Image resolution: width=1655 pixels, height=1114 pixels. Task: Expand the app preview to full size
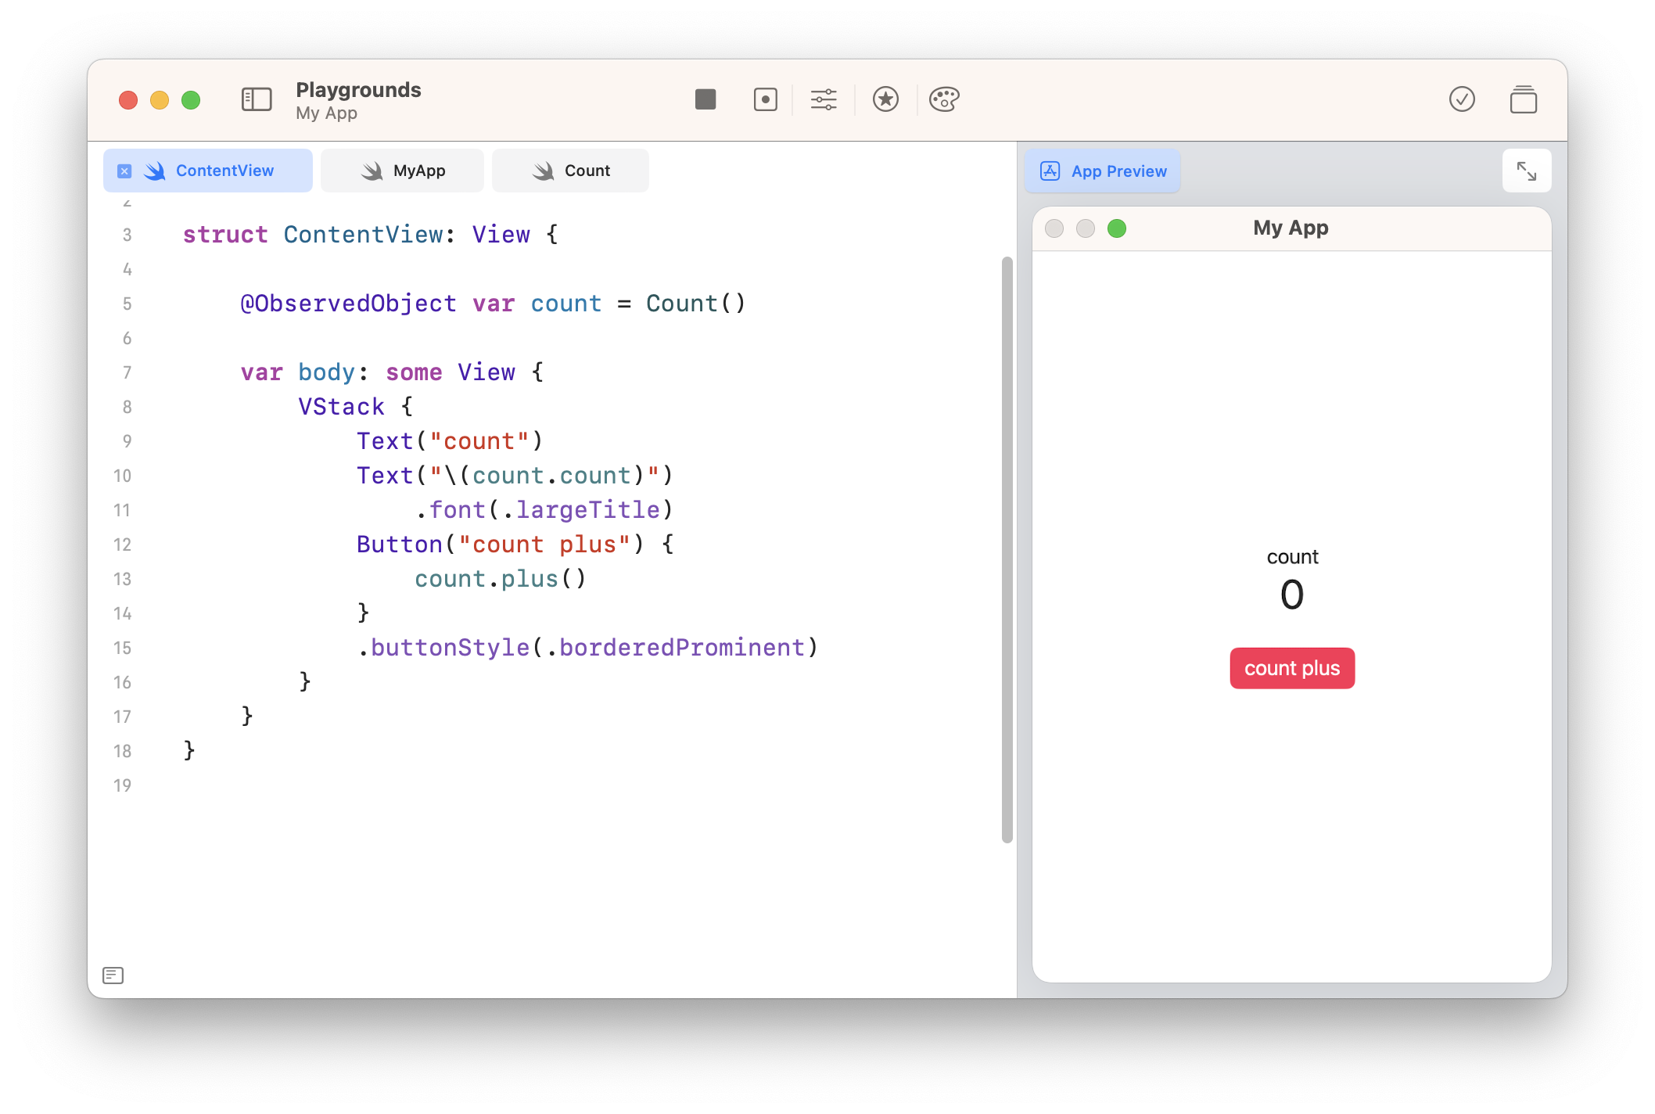(x=1526, y=171)
